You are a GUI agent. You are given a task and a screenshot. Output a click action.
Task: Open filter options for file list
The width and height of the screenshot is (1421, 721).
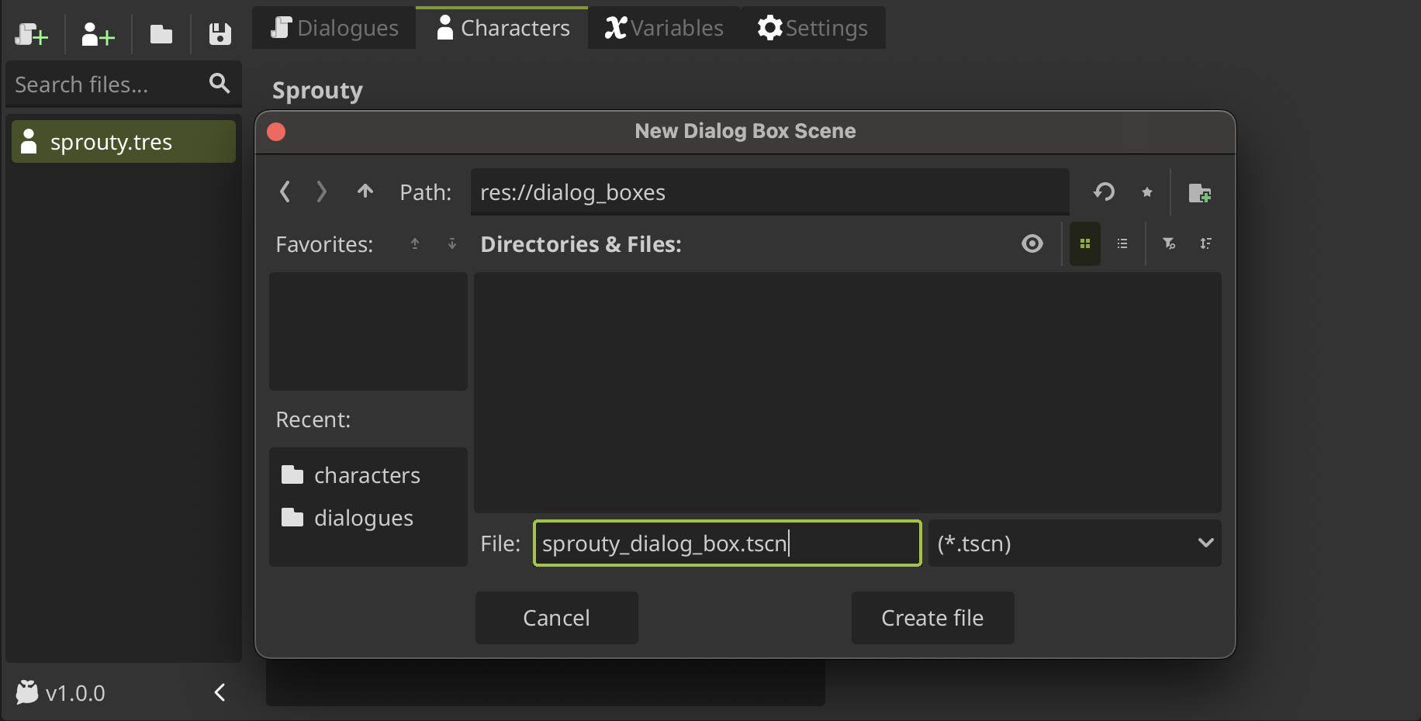point(1168,243)
